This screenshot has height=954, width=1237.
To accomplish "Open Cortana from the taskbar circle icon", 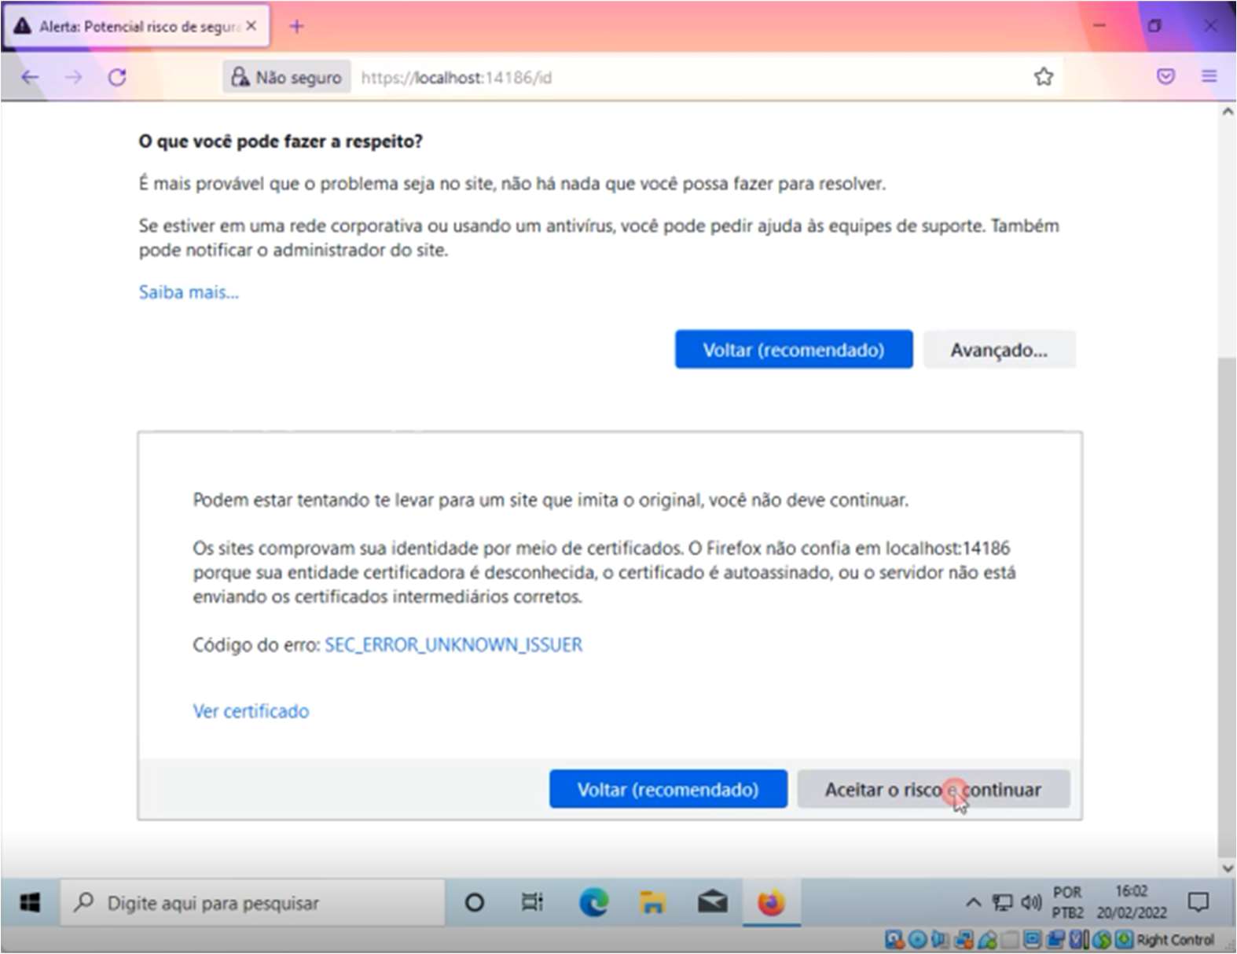I will [474, 903].
